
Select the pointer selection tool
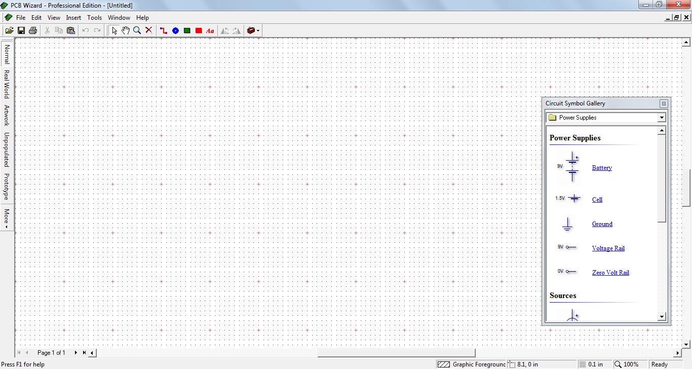114,30
